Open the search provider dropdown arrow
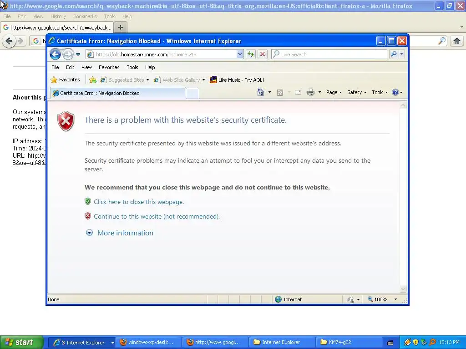 401,54
